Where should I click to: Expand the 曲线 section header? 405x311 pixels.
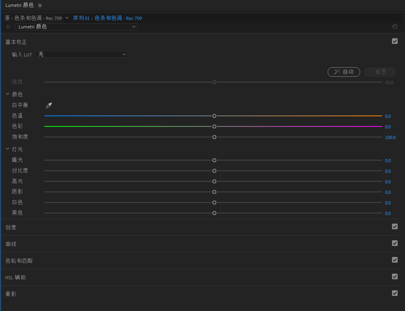pyautogui.click(x=11, y=244)
